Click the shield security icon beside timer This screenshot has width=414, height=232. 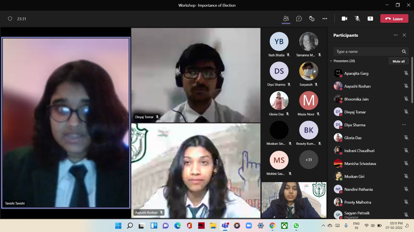(10, 19)
